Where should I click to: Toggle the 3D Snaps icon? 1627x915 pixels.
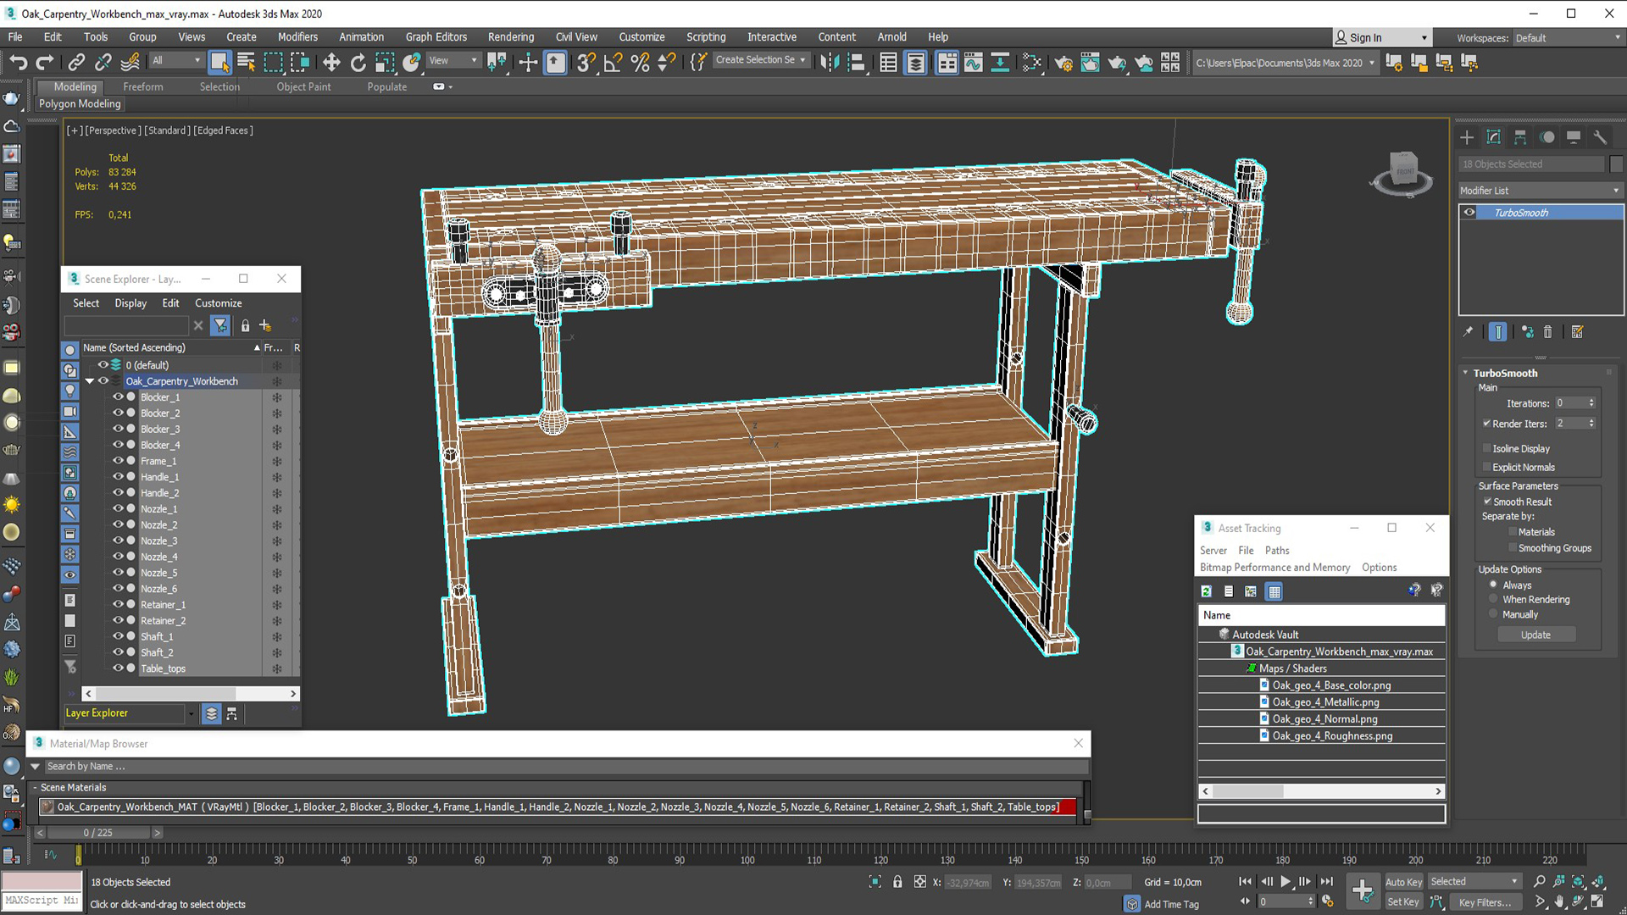click(585, 62)
